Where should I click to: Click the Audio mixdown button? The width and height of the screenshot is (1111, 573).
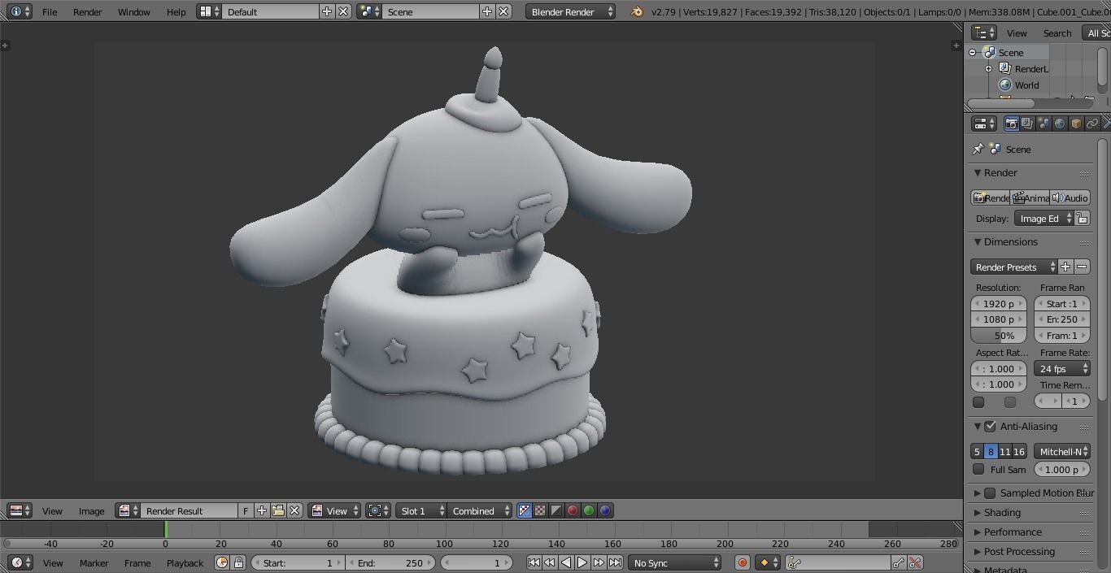[1070, 198]
